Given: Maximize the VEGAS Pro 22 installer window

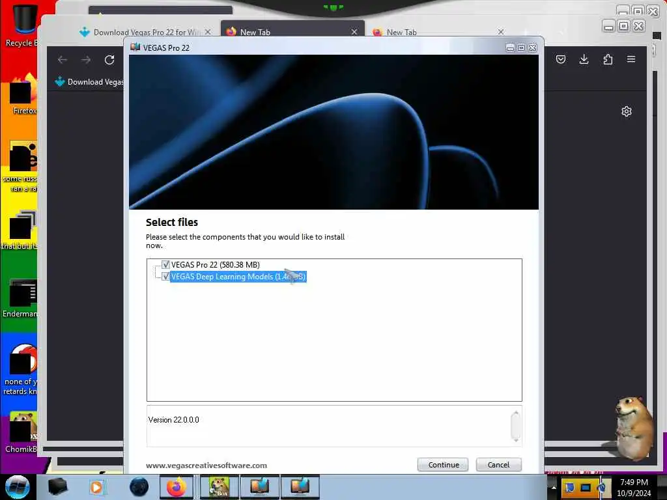Looking at the screenshot, I should click(521, 48).
